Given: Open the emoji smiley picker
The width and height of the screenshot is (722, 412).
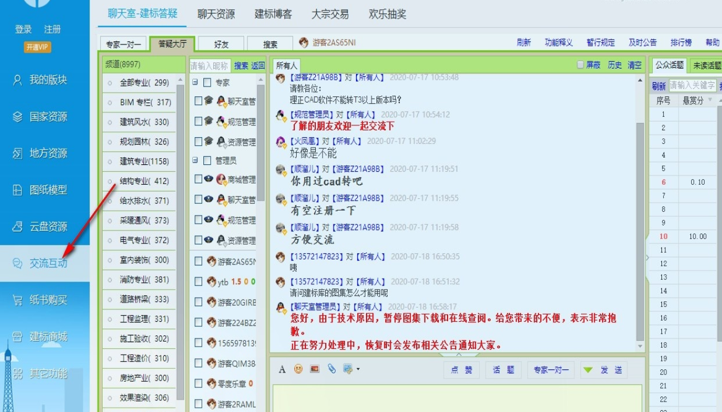Looking at the screenshot, I should [299, 369].
